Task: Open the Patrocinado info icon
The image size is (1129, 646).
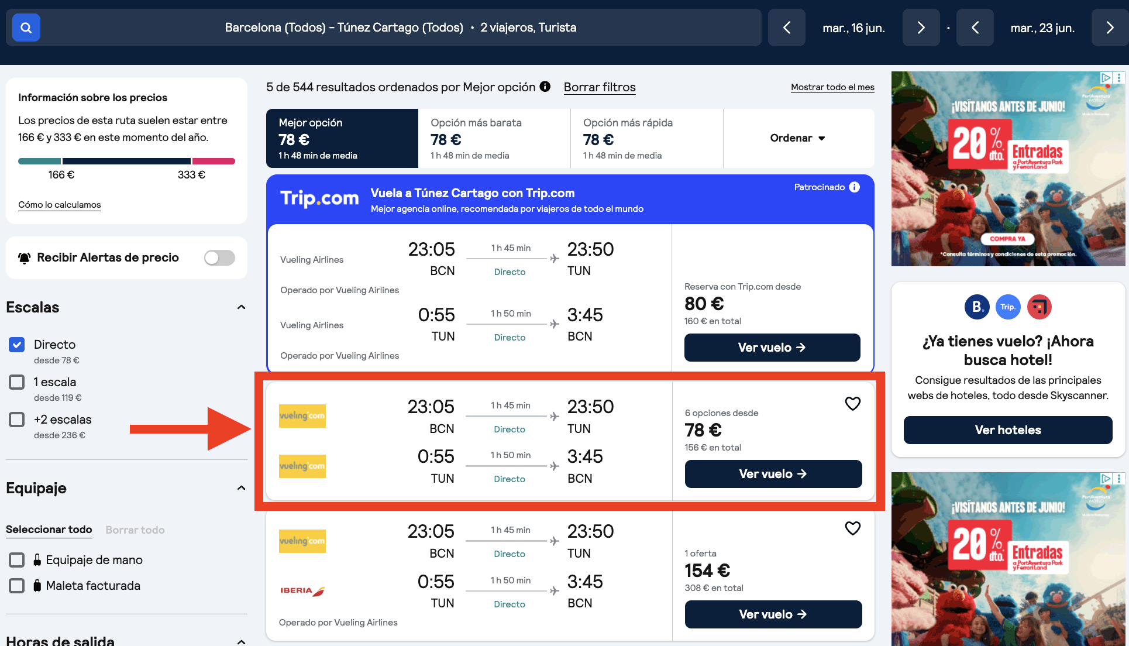Action: 855,187
